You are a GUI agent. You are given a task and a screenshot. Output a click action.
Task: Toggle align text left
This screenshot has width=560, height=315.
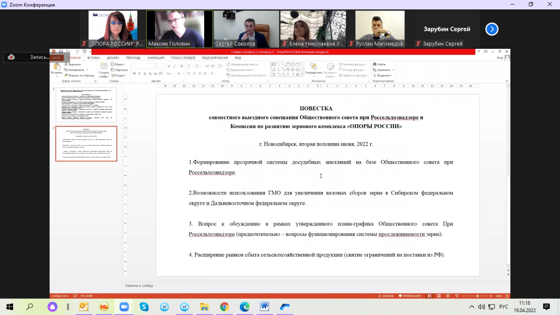pyautogui.click(x=189, y=74)
